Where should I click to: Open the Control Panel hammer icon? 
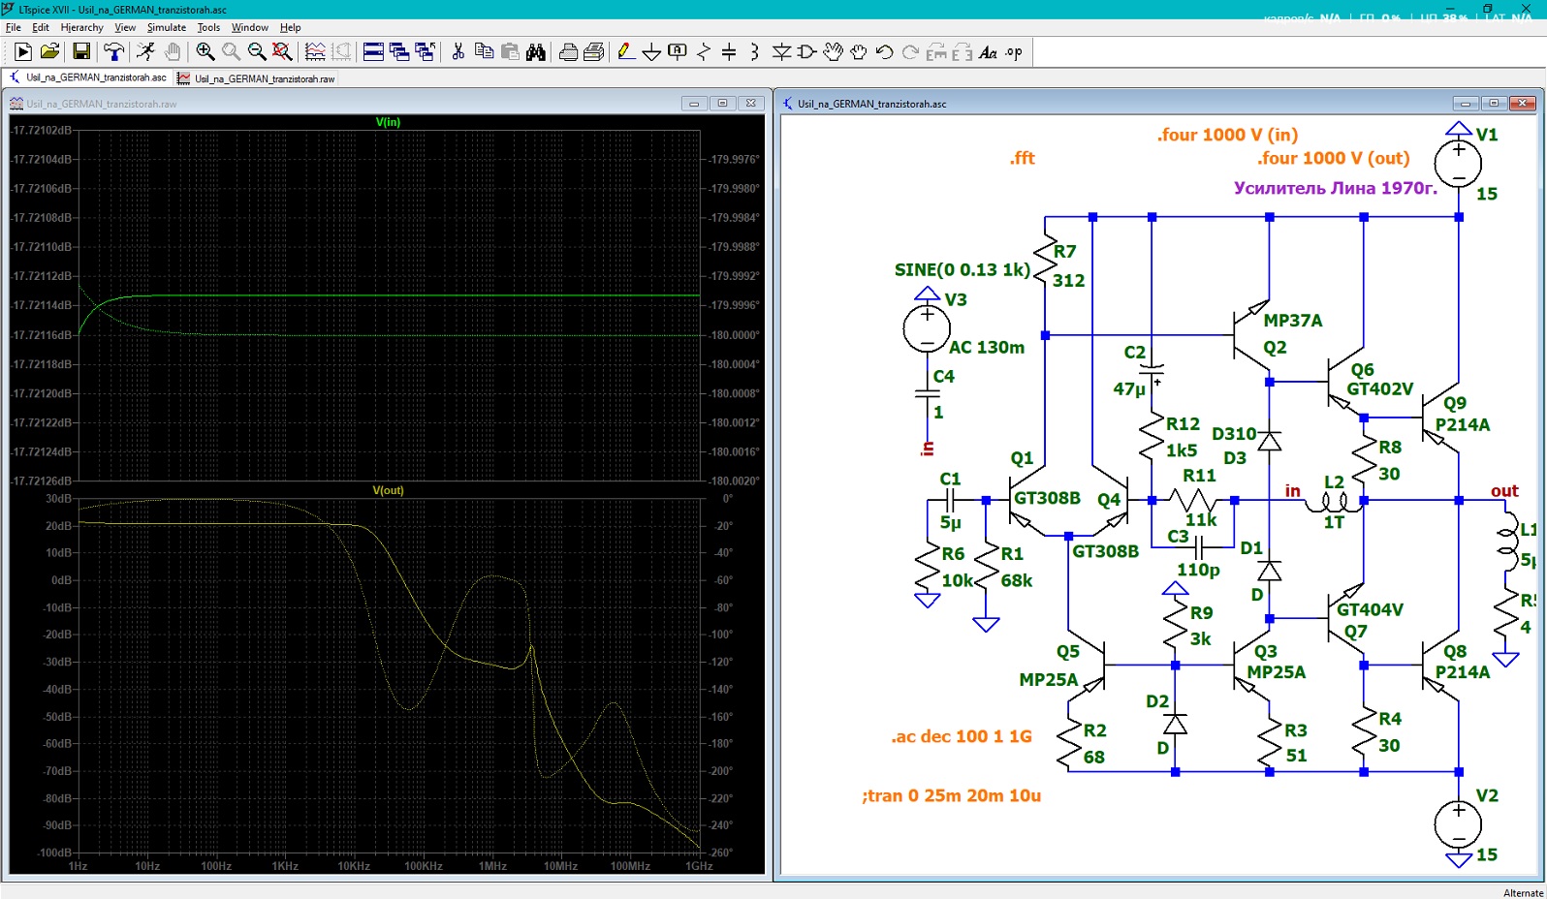click(x=113, y=52)
